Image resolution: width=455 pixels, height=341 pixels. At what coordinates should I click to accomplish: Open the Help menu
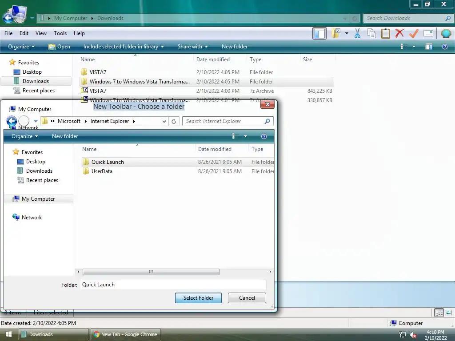[79, 33]
